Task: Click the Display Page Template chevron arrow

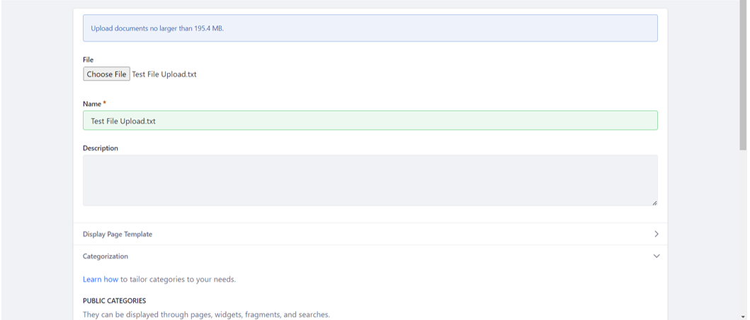Action: click(x=657, y=234)
